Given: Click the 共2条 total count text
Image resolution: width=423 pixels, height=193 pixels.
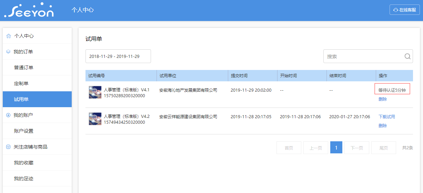Looking at the screenshot, I should [x=407, y=148].
